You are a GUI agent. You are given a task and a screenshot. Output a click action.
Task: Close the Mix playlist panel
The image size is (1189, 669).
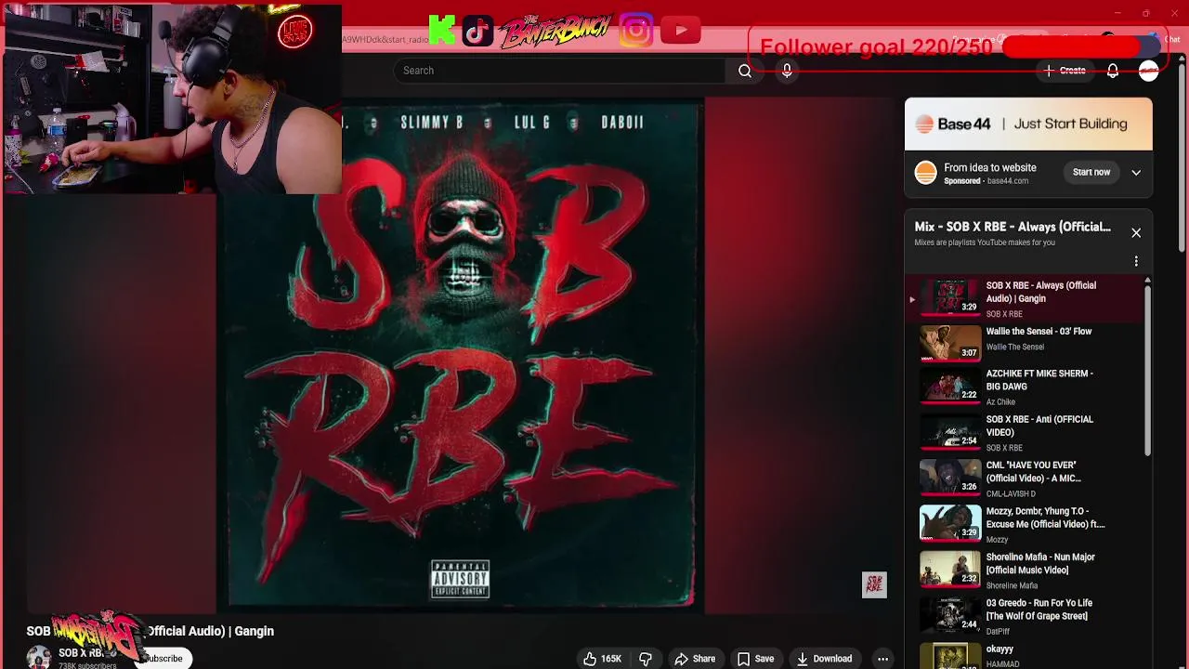pyautogui.click(x=1136, y=233)
